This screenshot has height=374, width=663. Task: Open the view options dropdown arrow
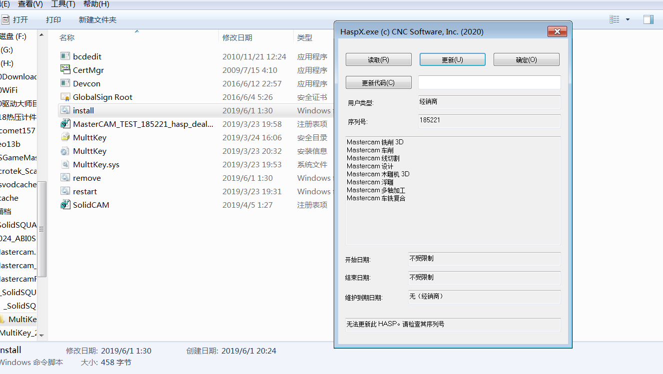(628, 20)
